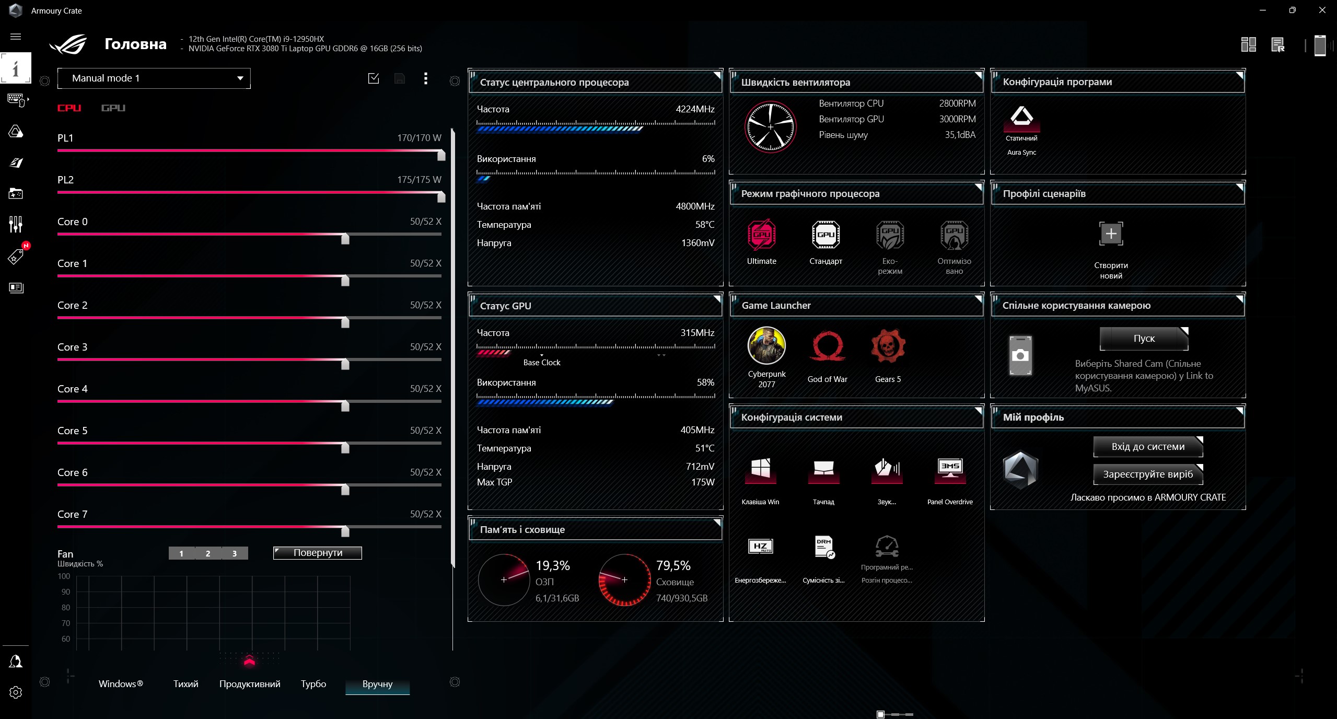This screenshot has height=719, width=1337.
Task: Toggle the apply checkmark icon beside Manual mode
Action: pyautogui.click(x=374, y=78)
